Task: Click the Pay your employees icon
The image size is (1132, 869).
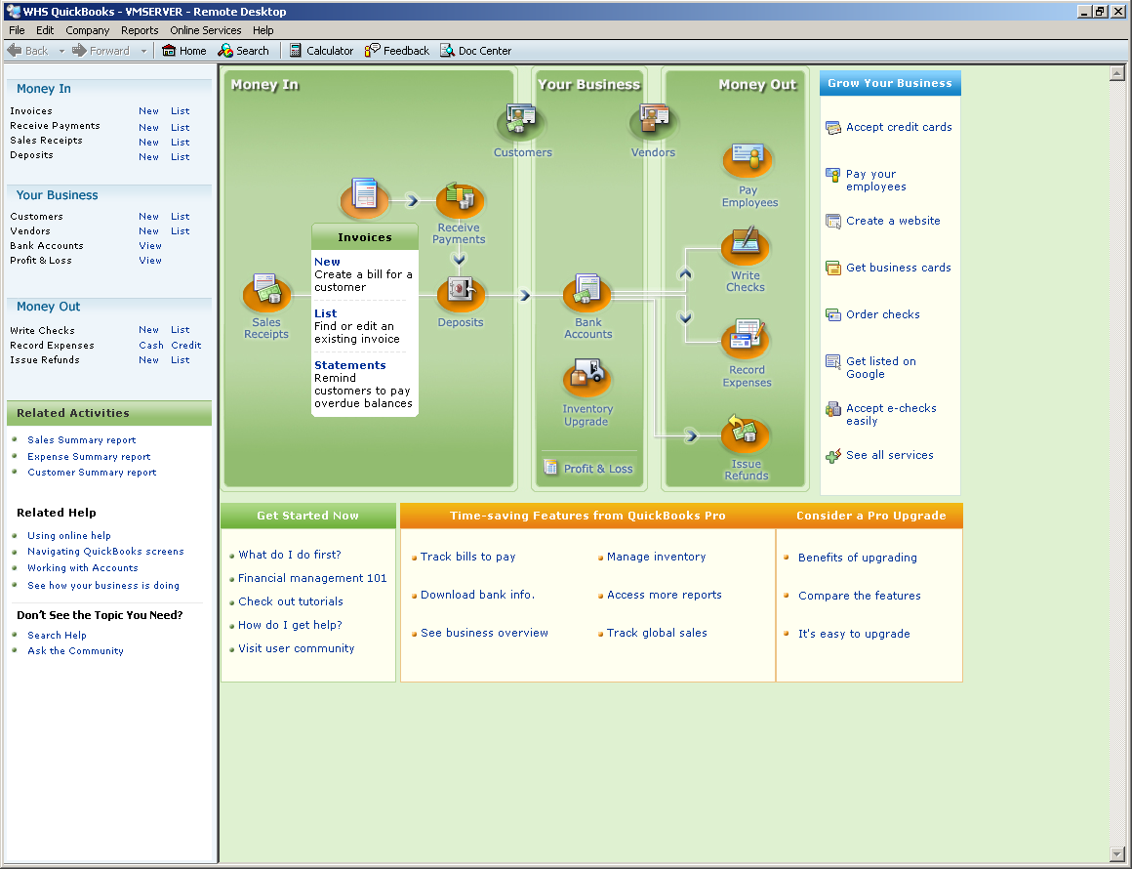Action: tap(833, 175)
